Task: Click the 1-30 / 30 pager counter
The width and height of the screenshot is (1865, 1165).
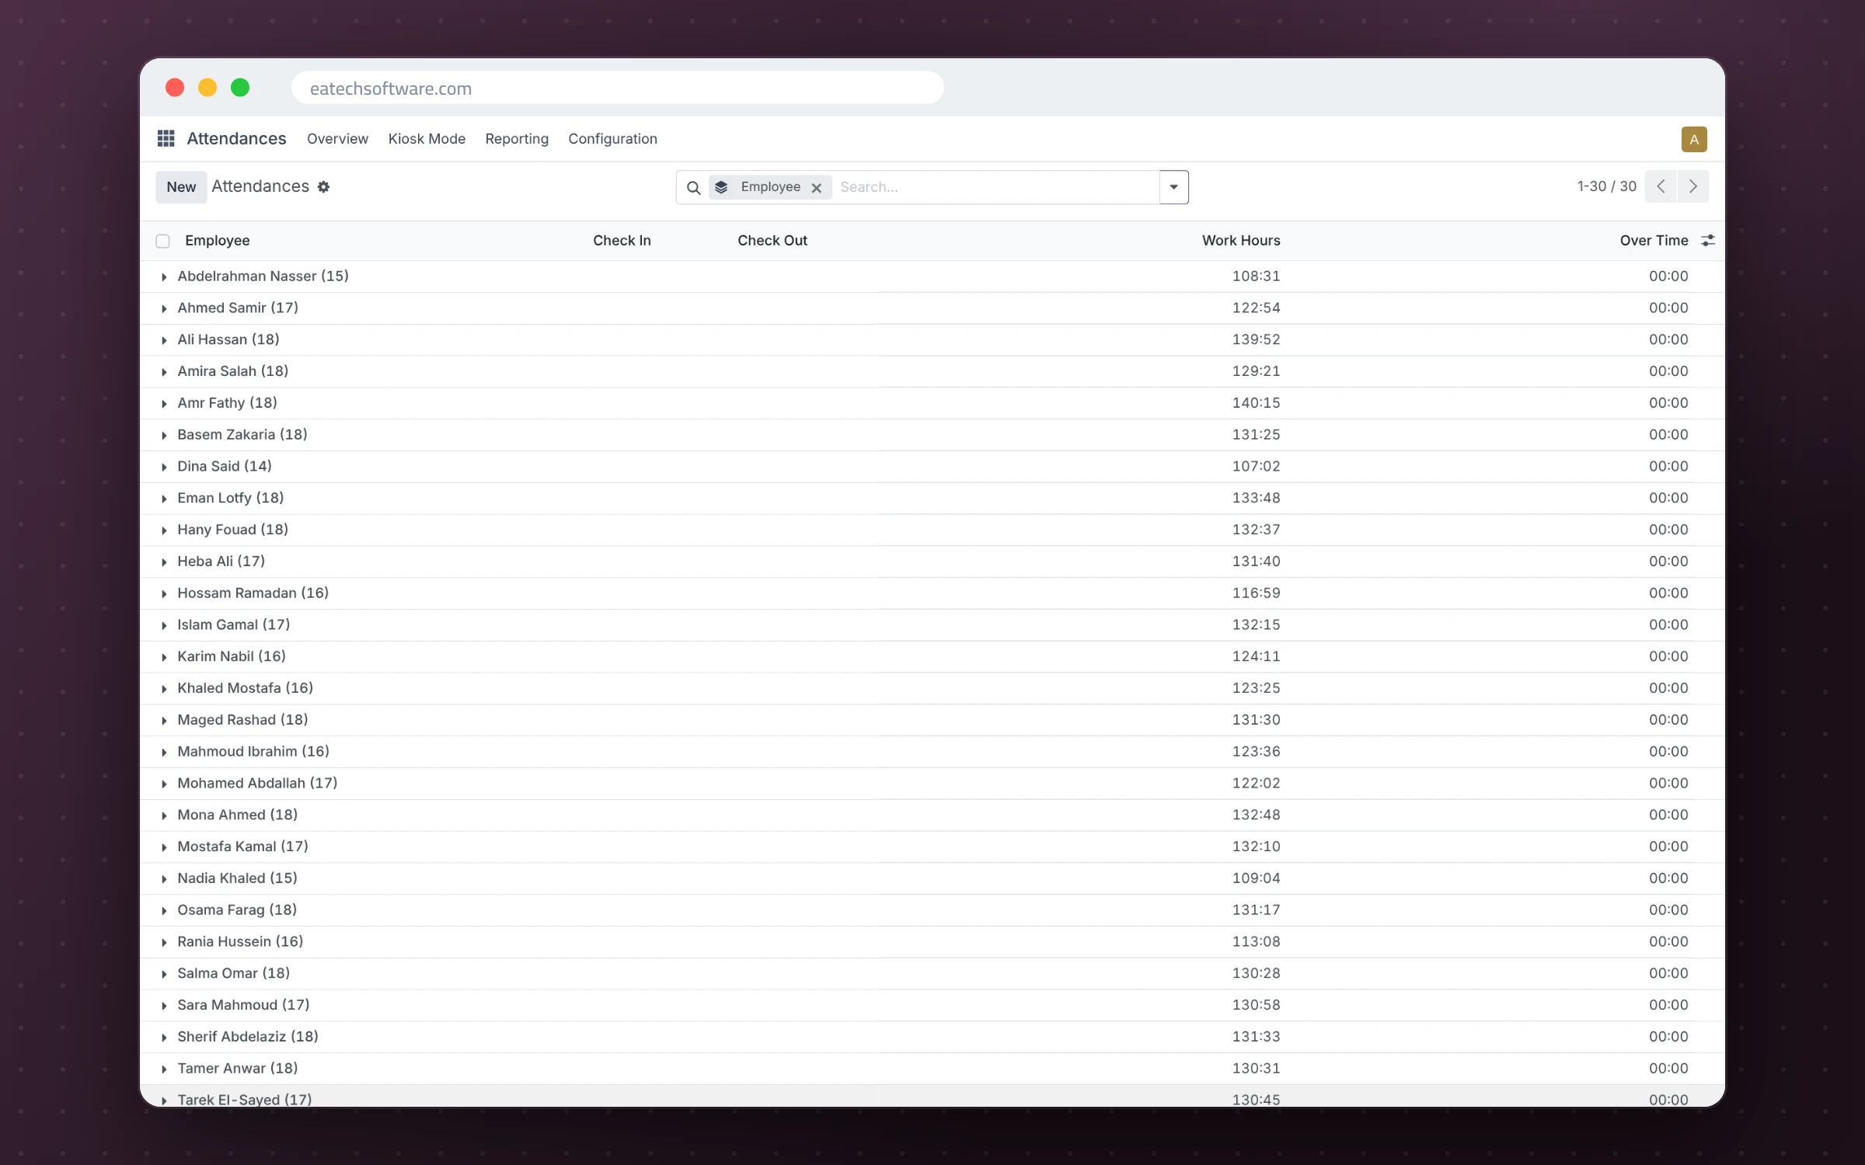Action: (x=1606, y=186)
